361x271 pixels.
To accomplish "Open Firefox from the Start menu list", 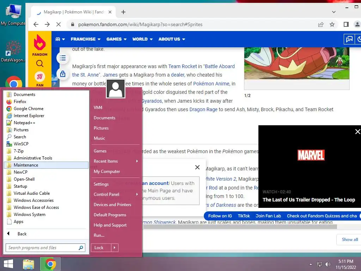I will point(20,102).
